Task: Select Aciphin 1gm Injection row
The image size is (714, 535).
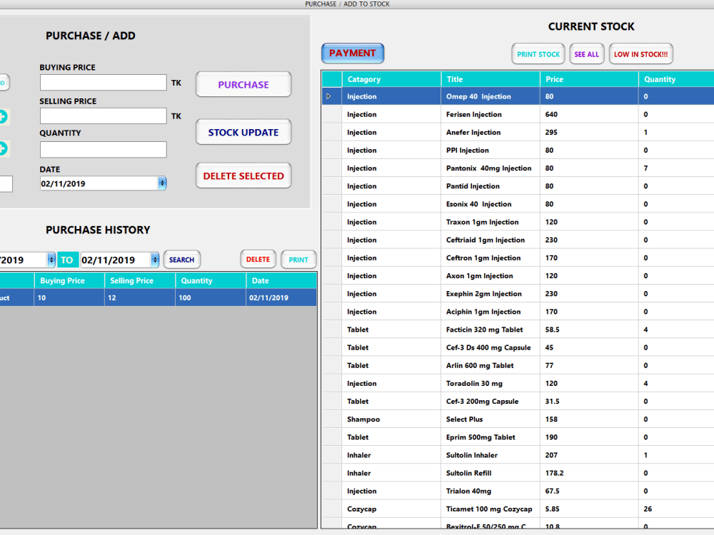Action: click(518, 312)
